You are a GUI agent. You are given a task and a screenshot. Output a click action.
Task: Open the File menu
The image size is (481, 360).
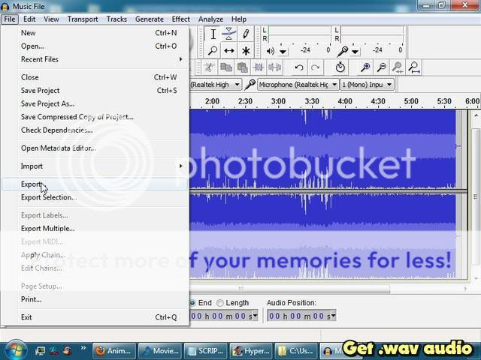pyautogui.click(x=10, y=19)
